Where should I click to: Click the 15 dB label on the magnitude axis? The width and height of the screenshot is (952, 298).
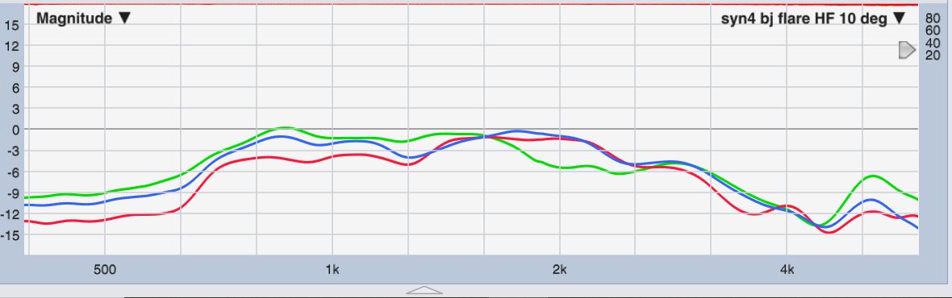coord(13,25)
